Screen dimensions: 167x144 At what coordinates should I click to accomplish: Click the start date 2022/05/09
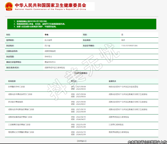81,124
